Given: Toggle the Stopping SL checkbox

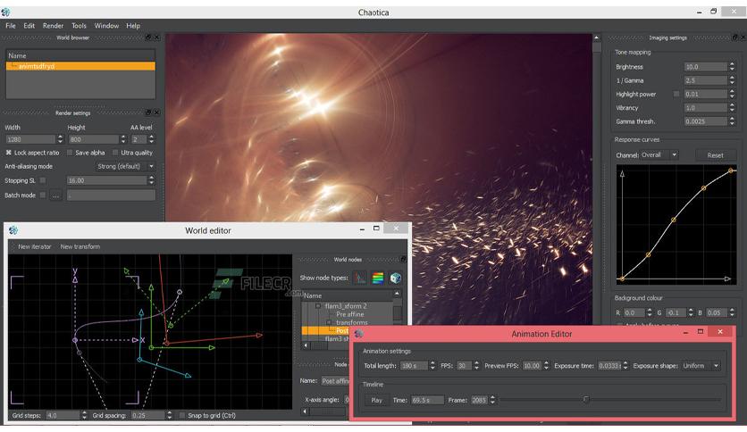Looking at the screenshot, I should pos(43,180).
